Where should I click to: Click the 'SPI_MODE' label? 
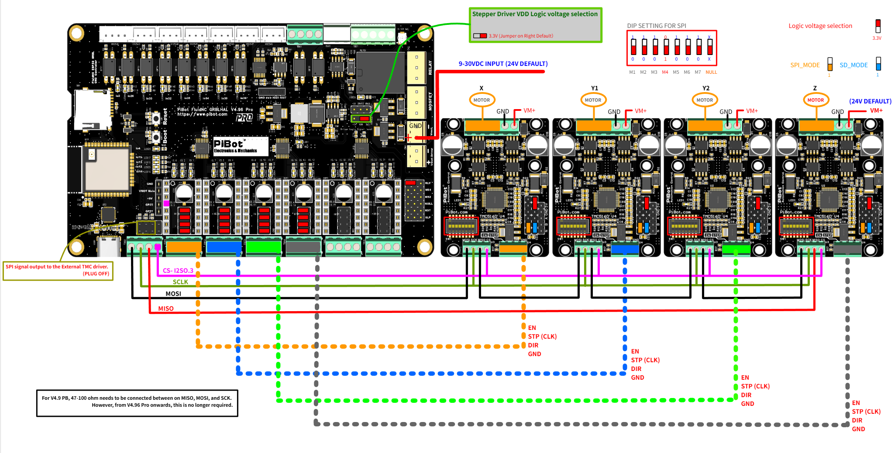tap(805, 65)
